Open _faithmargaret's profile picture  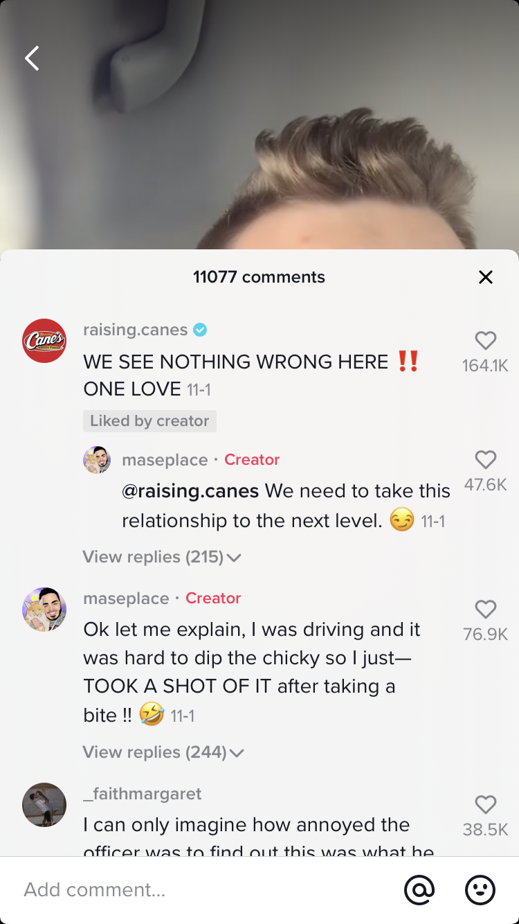tap(44, 805)
